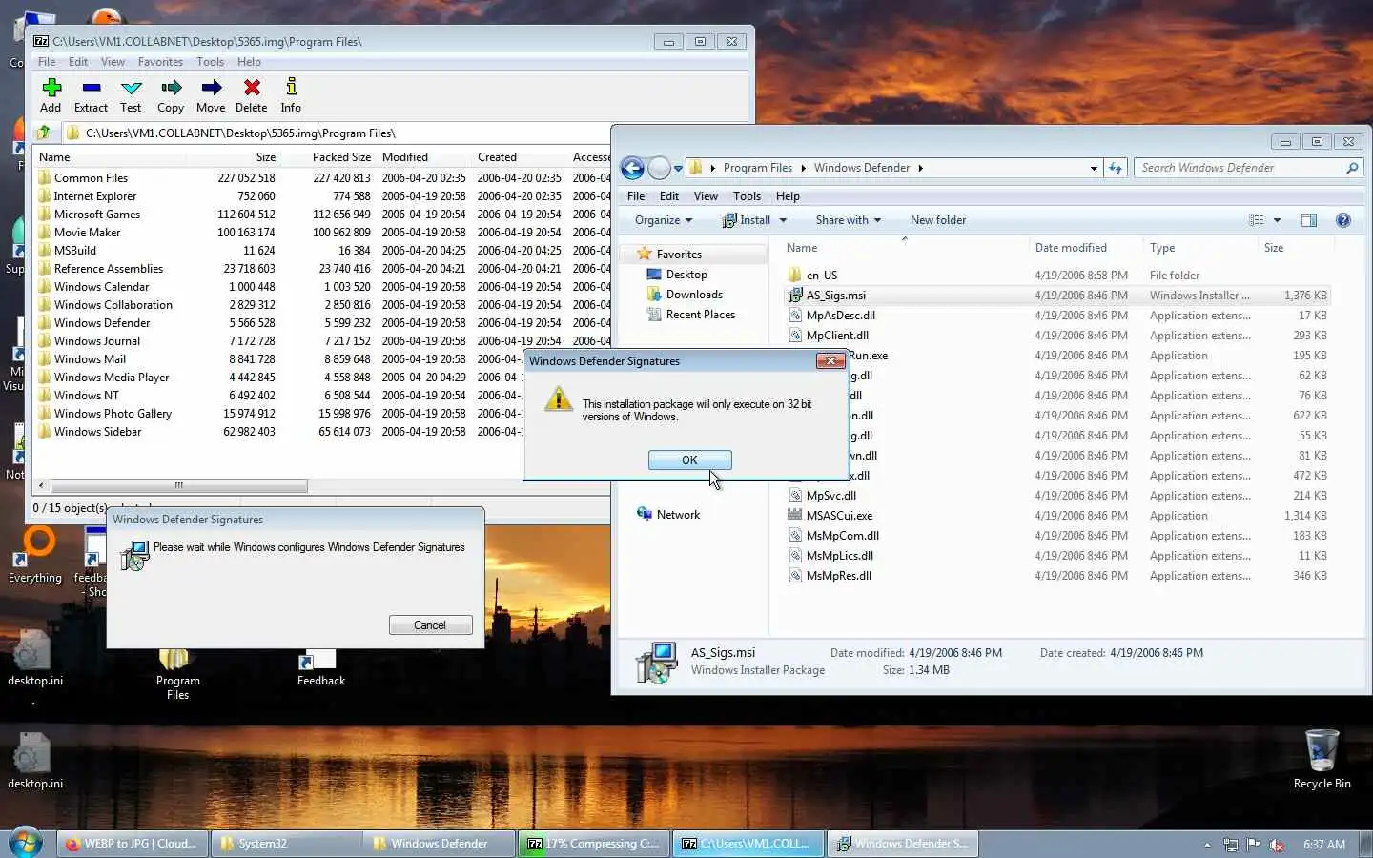Open Explorer help question mark icon

(1343, 220)
